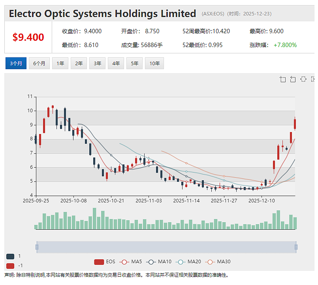Screen dimensions: 318x285
Task: Toggle MA20 legend entry
Action: point(188,262)
